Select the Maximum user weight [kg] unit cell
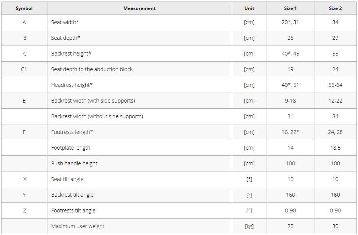358x235 pixels. tap(249, 226)
